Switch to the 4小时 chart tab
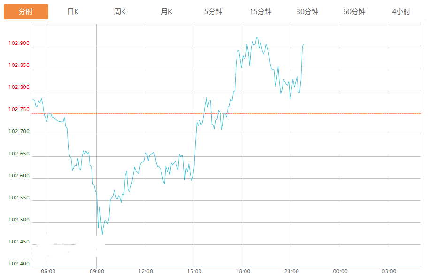The width and height of the screenshot is (428, 280). (401, 12)
